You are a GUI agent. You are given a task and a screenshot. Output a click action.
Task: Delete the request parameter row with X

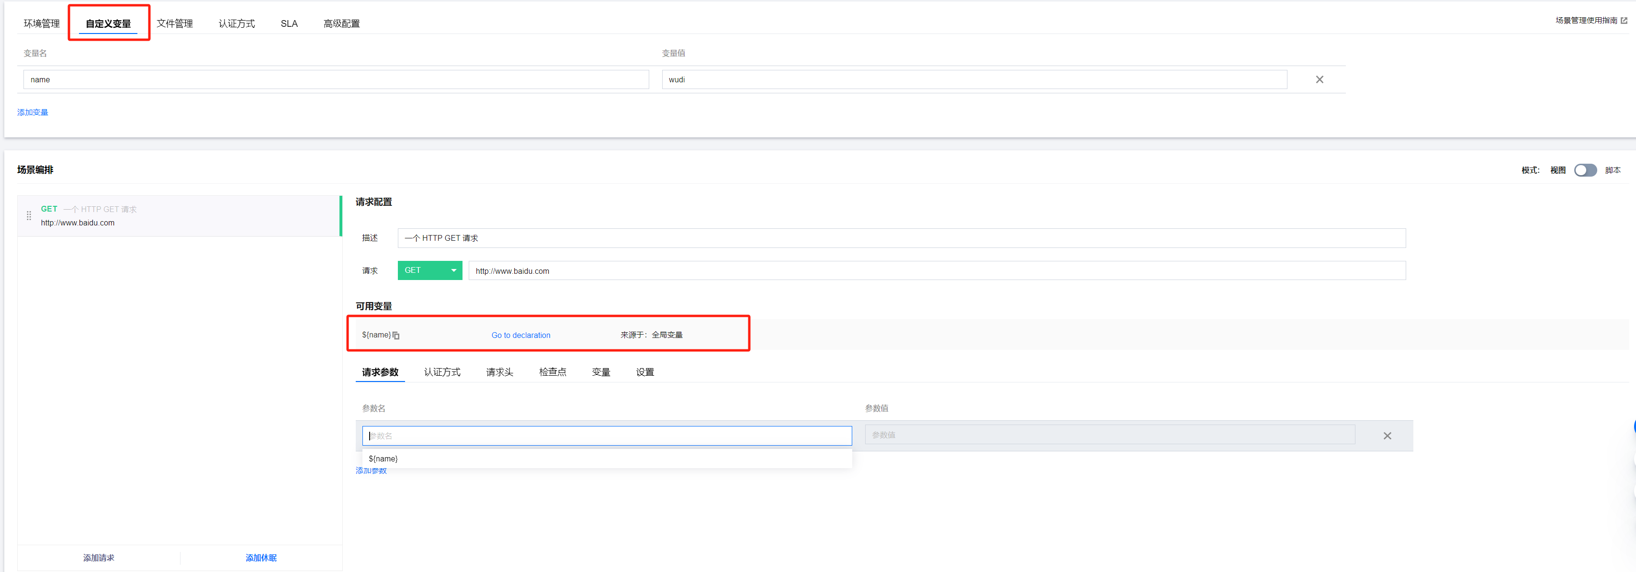coord(1387,436)
